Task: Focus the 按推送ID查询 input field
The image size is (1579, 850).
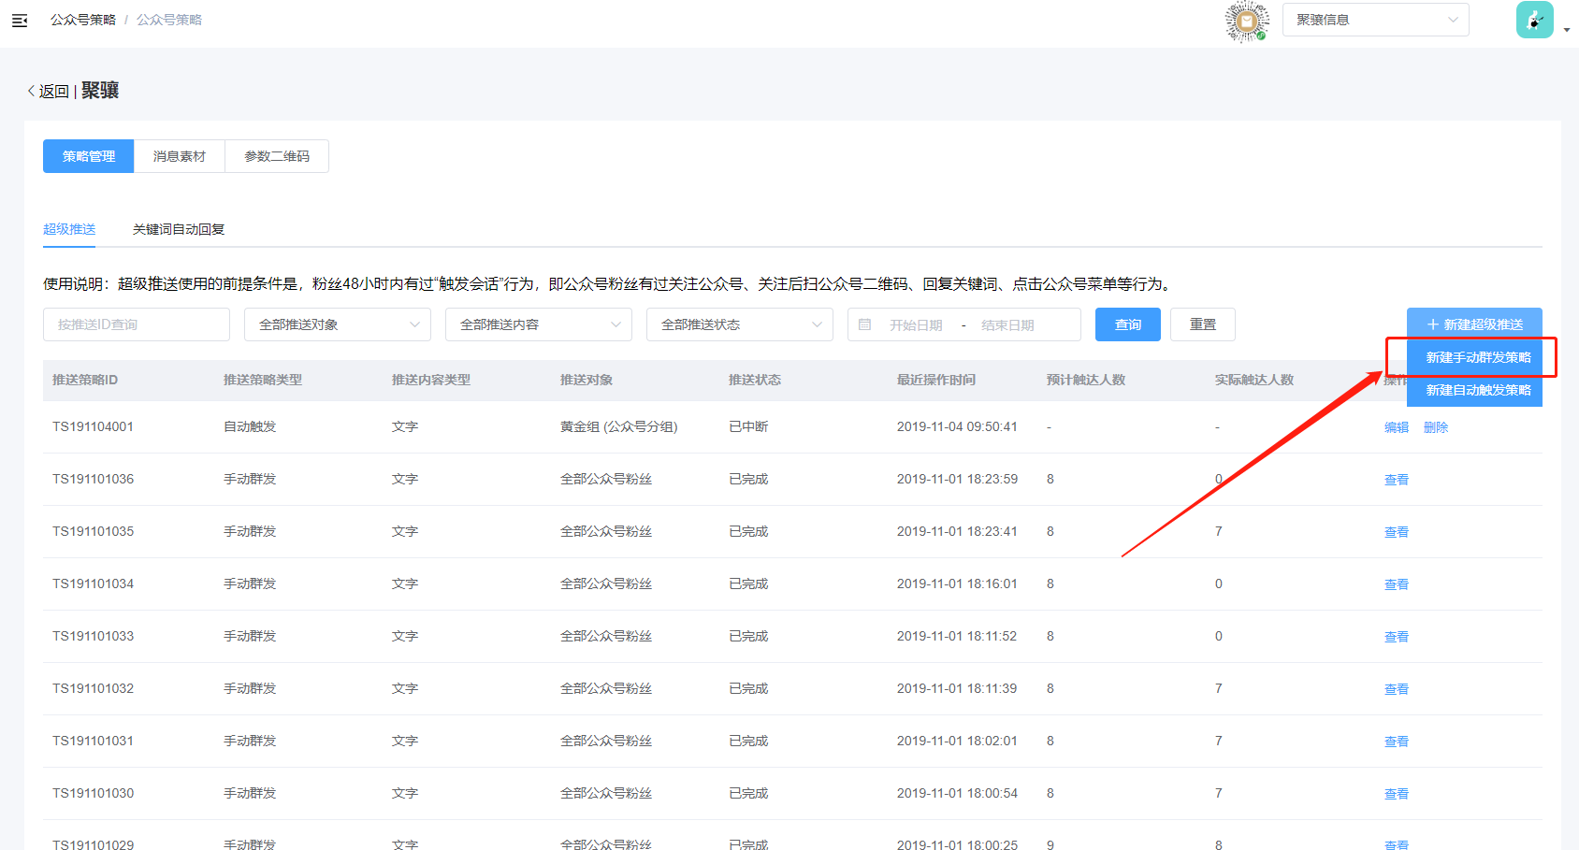Action: click(137, 324)
